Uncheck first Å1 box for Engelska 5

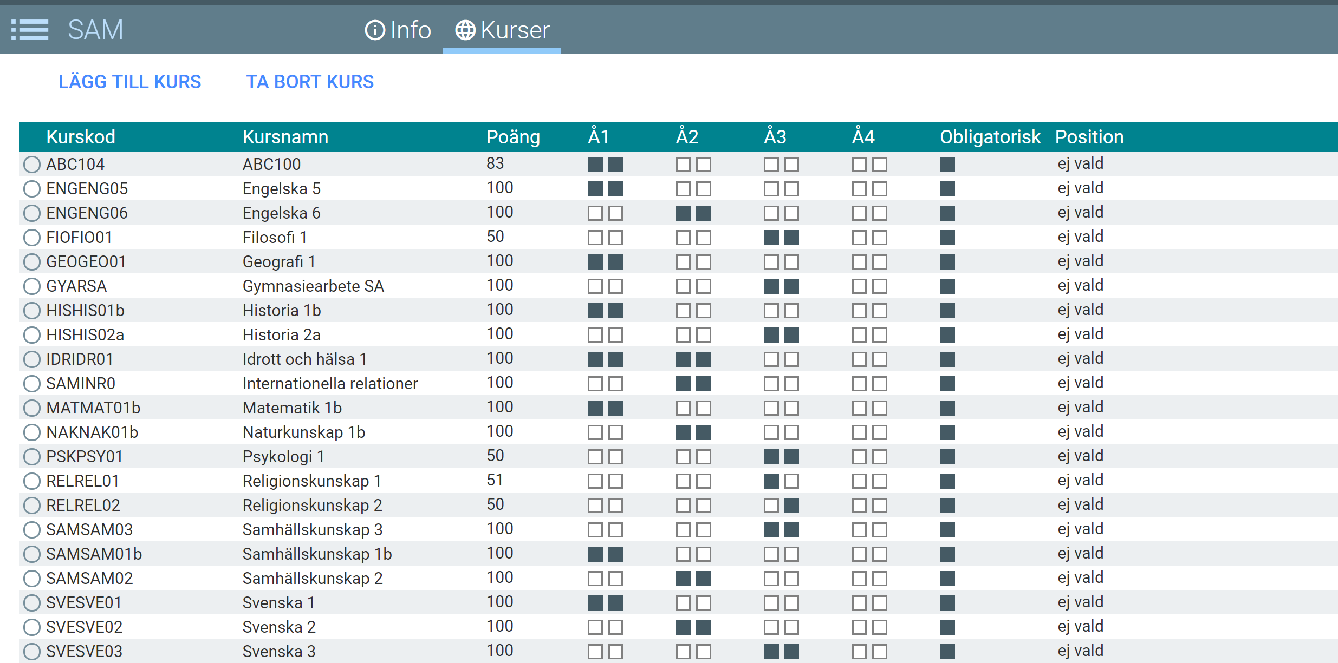point(595,188)
